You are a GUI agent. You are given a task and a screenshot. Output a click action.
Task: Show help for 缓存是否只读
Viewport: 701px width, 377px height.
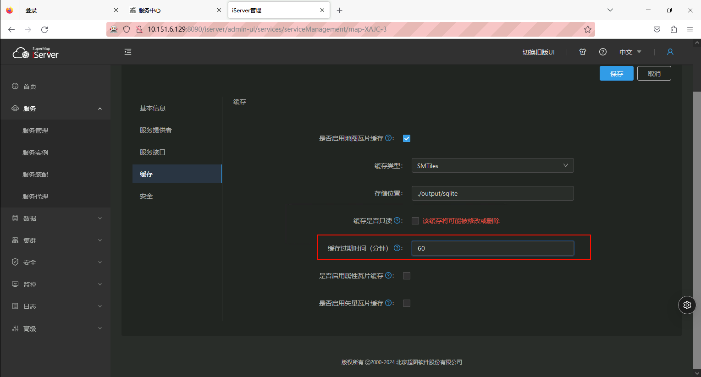point(397,220)
